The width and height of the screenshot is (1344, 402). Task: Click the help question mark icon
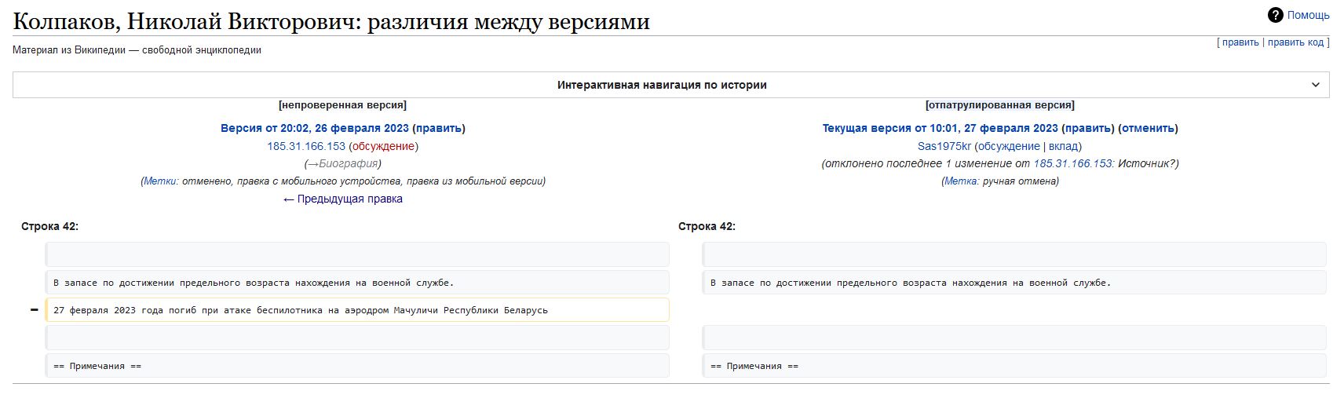tap(1275, 15)
